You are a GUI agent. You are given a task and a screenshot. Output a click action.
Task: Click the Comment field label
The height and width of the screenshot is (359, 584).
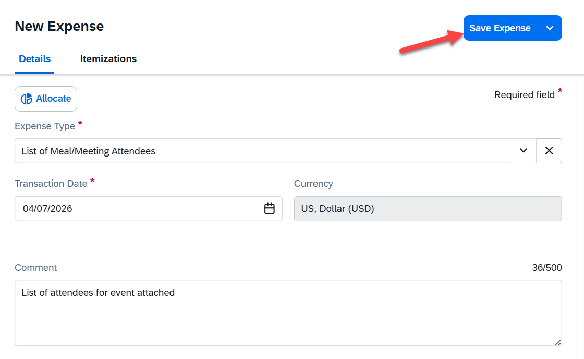click(x=36, y=268)
